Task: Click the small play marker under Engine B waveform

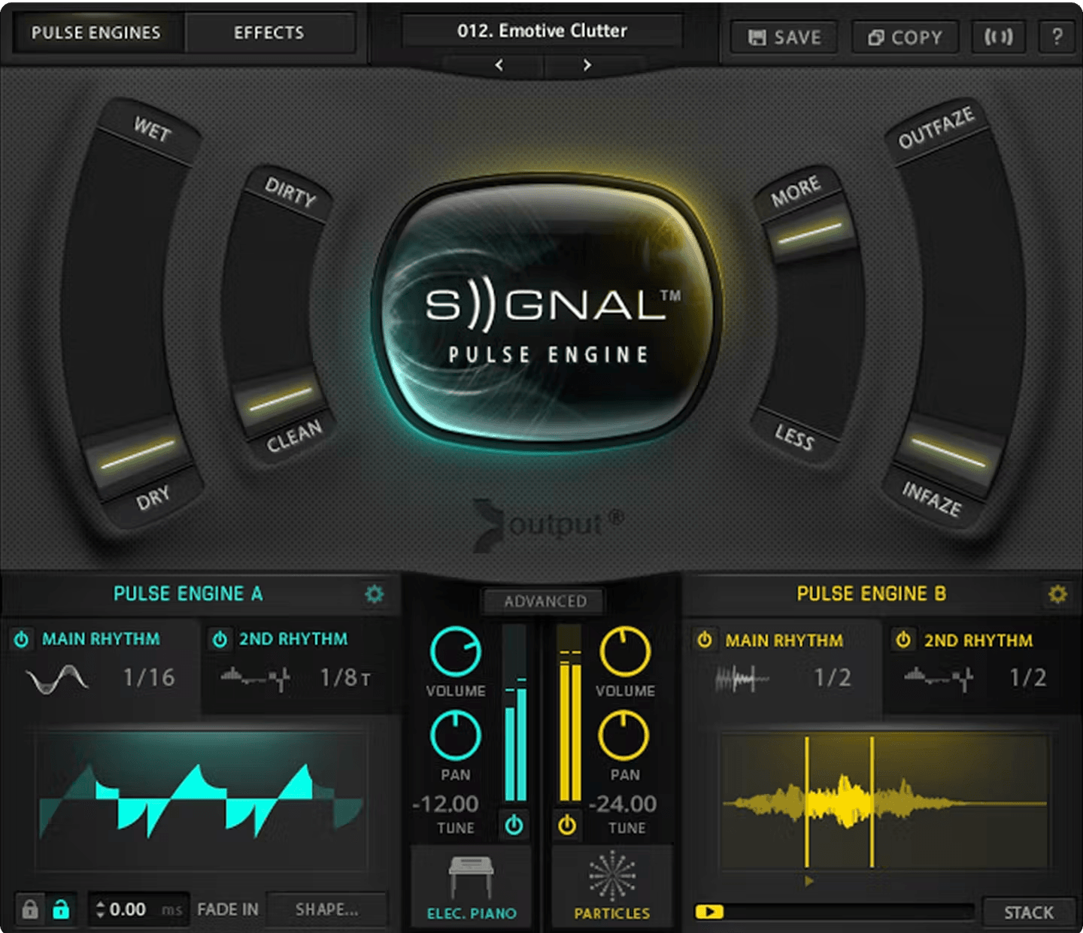Action: click(809, 881)
